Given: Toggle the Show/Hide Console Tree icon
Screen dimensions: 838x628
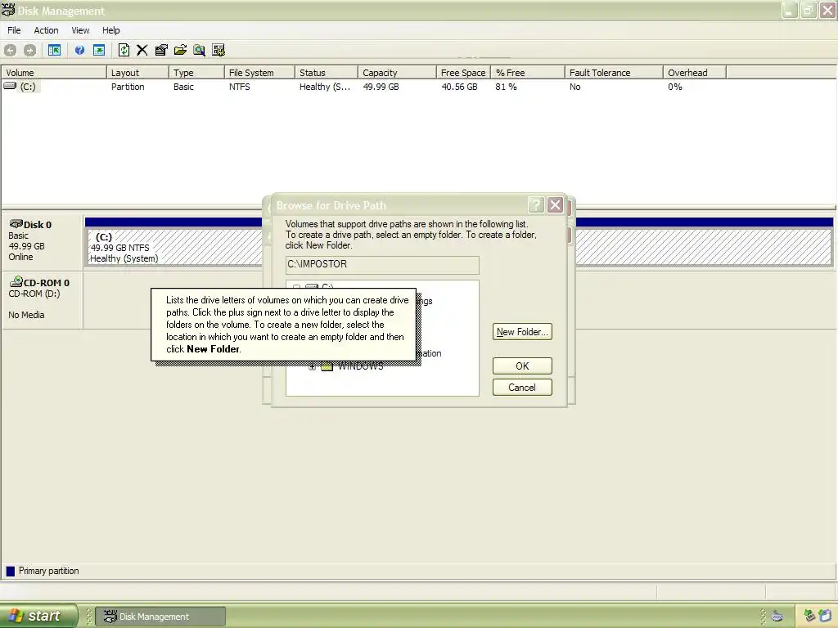Looking at the screenshot, I should [x=55, y=50].
